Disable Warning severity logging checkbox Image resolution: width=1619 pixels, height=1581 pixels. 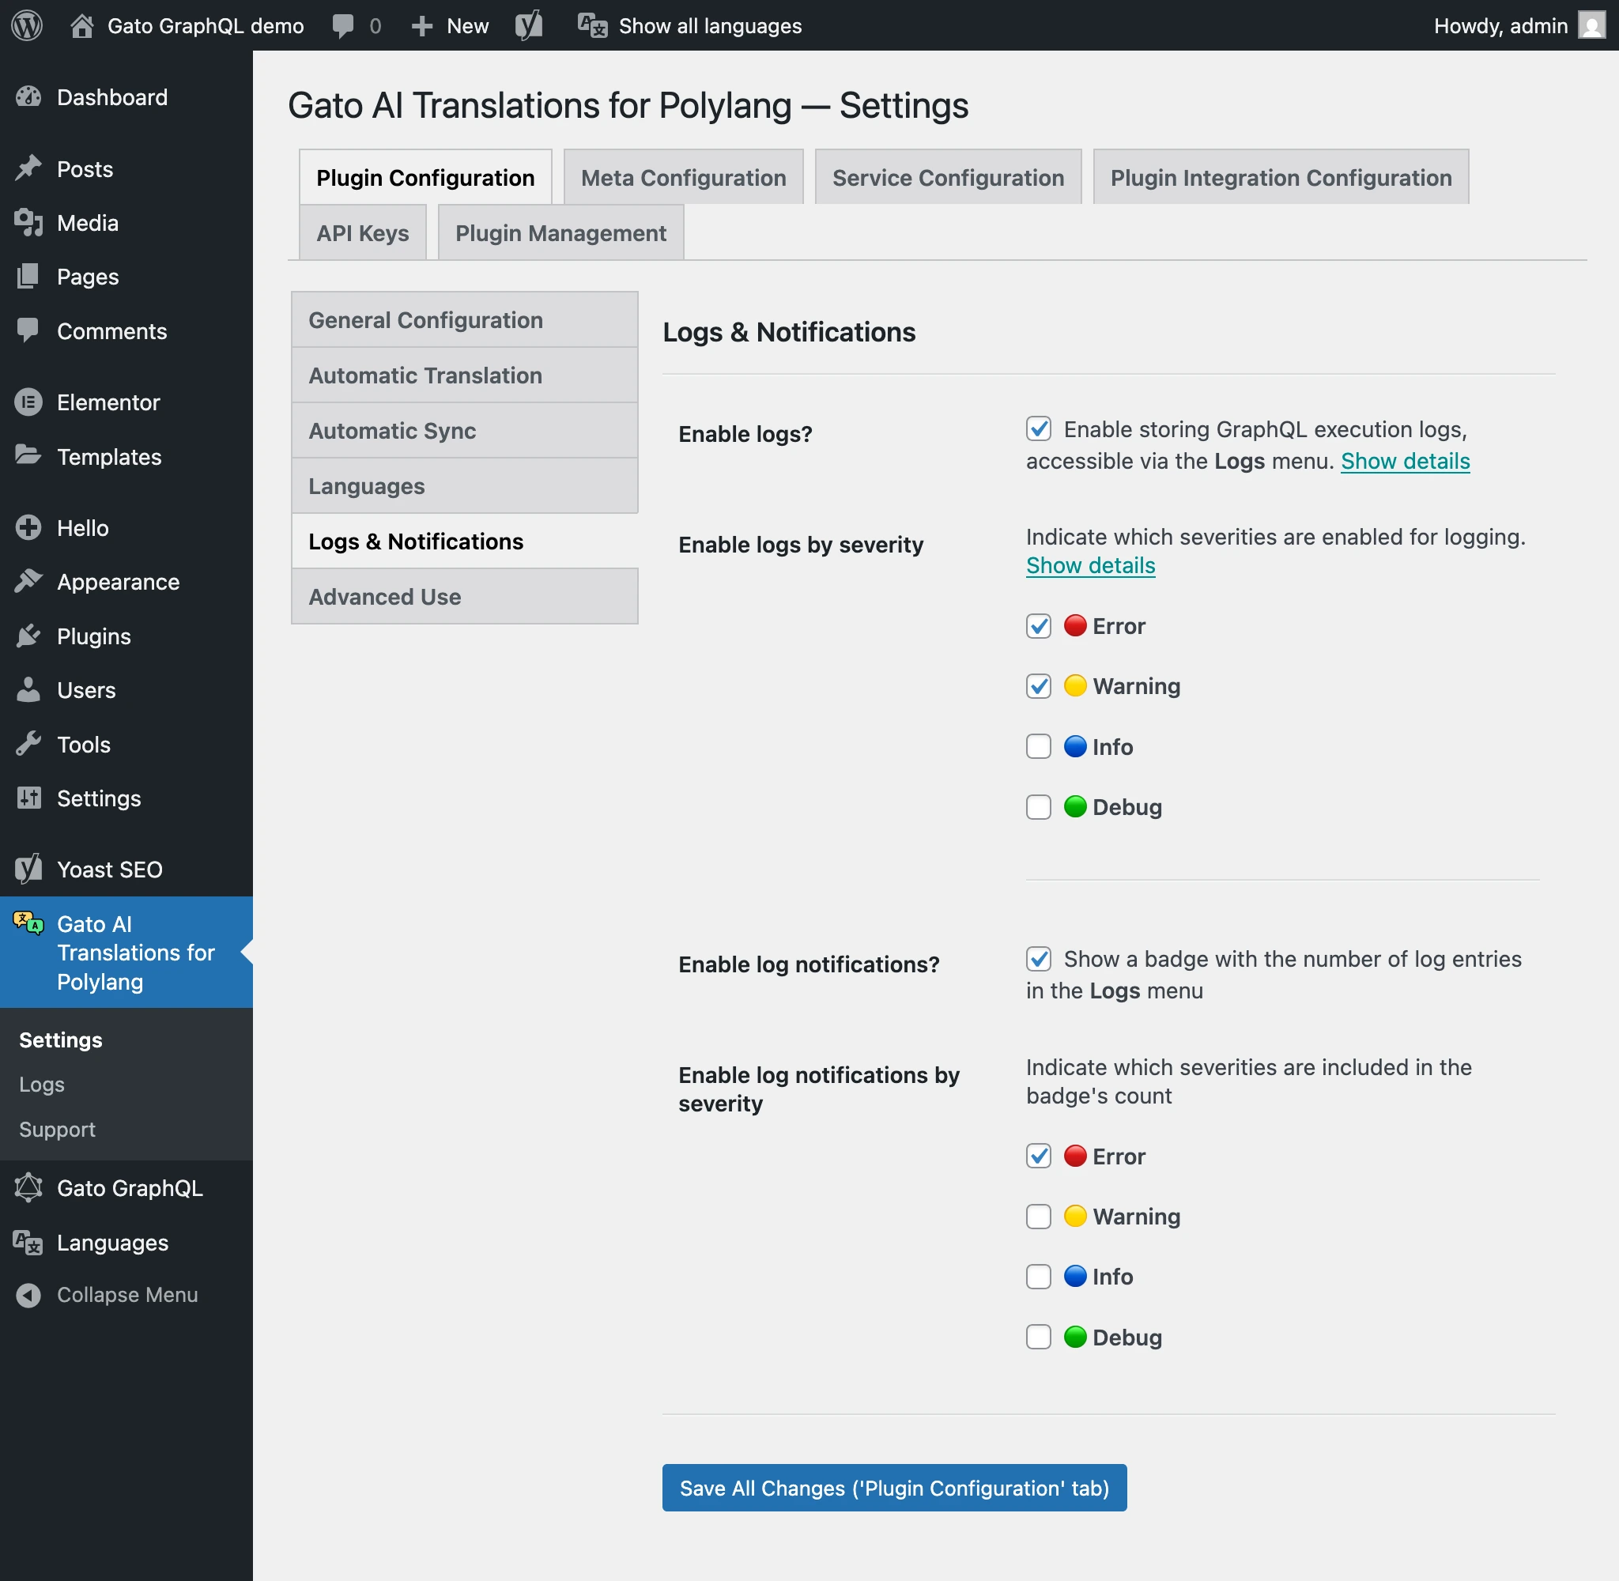pos(1039,686)
